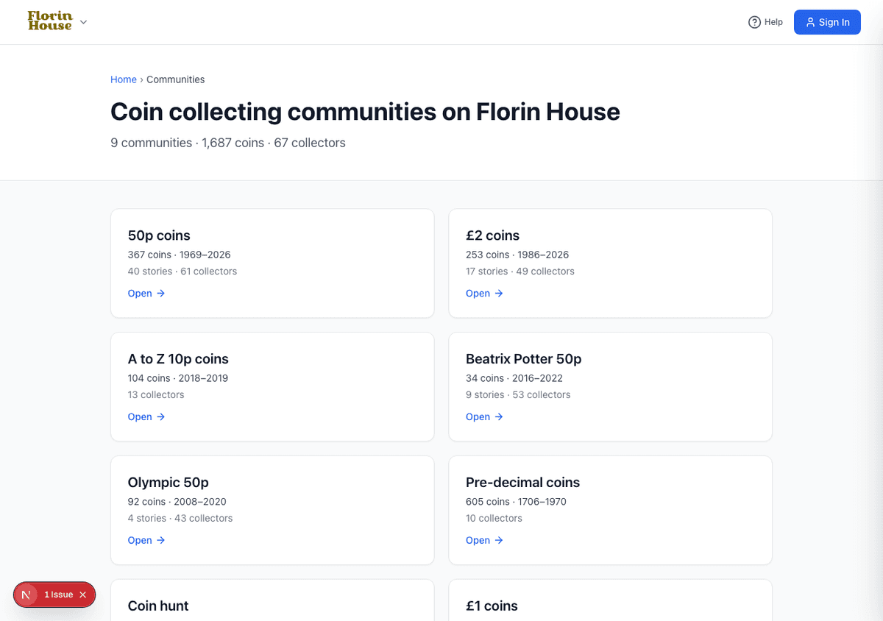Click '605 coins · 1706–1970' text

(x=516, y=502)
